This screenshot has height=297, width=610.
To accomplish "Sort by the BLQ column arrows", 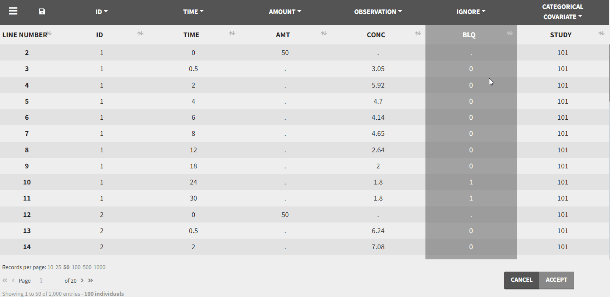I will (510, 33).
